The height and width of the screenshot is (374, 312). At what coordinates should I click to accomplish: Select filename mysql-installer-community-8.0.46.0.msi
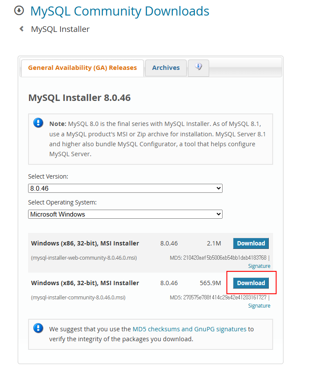[x=78, y=298]
